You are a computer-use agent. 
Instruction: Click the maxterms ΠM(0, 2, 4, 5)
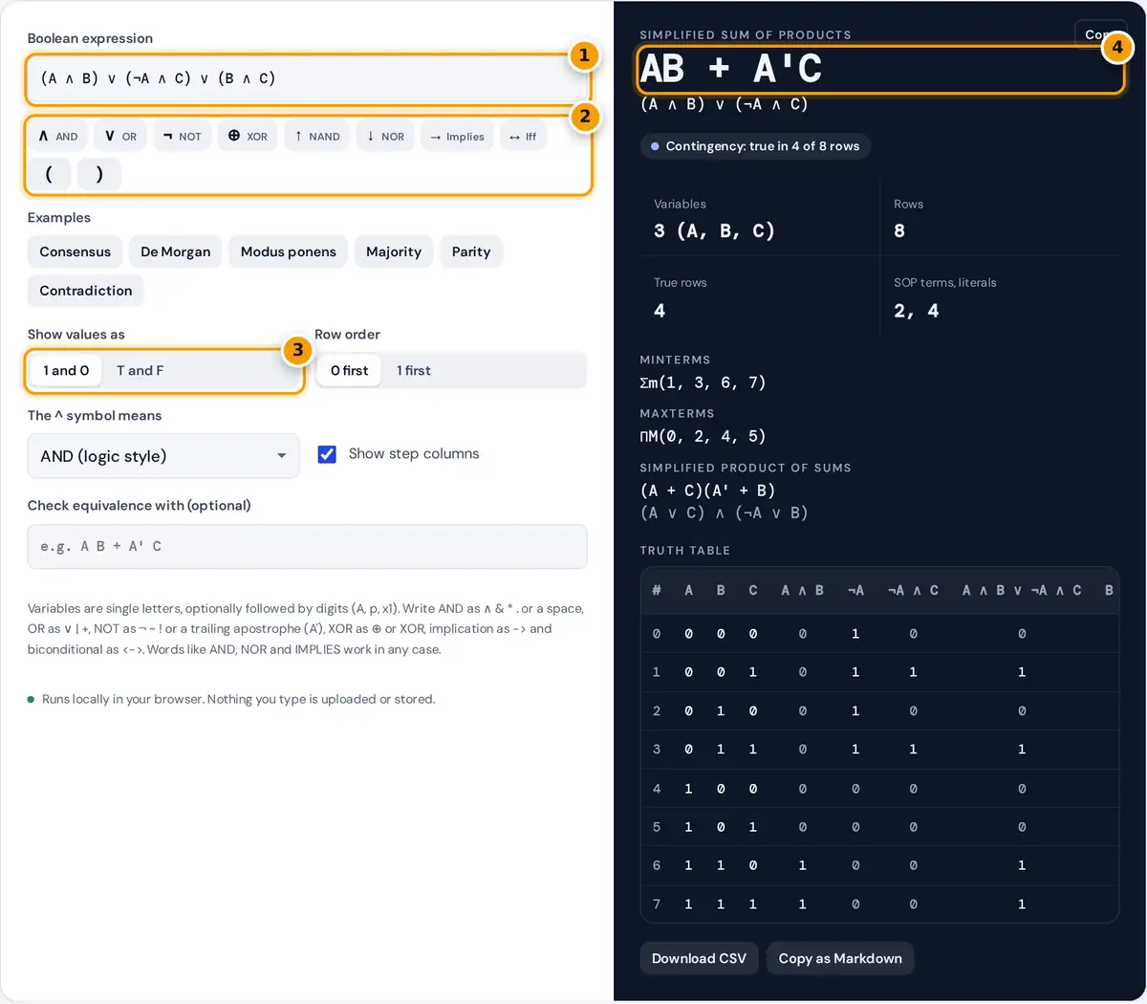click(703, 437)
